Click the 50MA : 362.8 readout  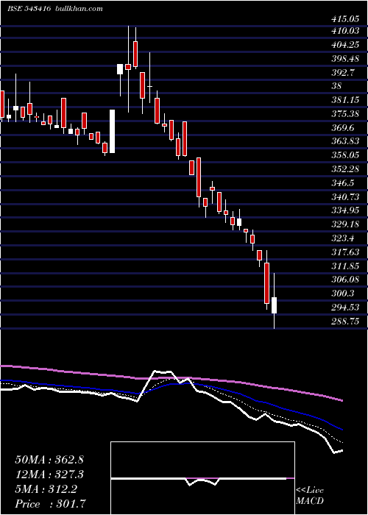(49, 460)
